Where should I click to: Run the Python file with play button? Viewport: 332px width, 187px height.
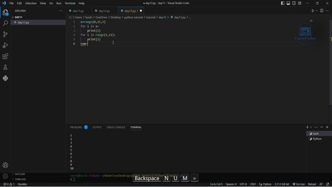(x=313, y=10)
